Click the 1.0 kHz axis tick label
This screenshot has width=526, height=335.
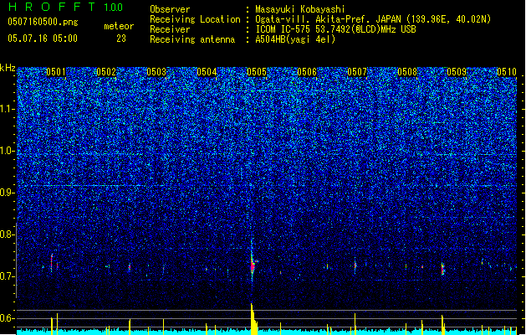click(8, 151)
